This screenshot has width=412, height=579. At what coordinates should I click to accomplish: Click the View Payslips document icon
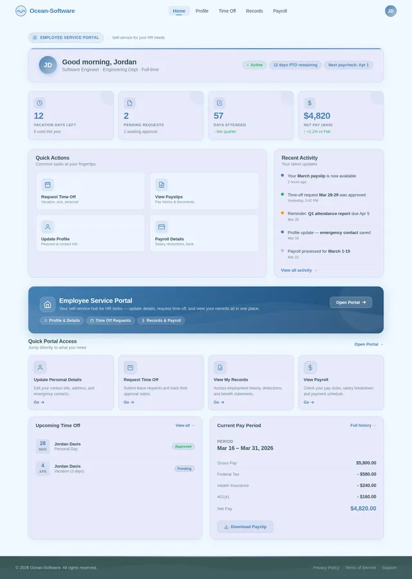tap(162, 185)
